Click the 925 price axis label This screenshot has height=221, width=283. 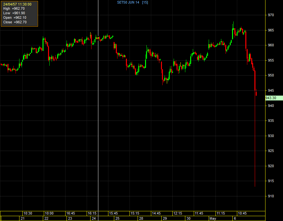point(271,151)
